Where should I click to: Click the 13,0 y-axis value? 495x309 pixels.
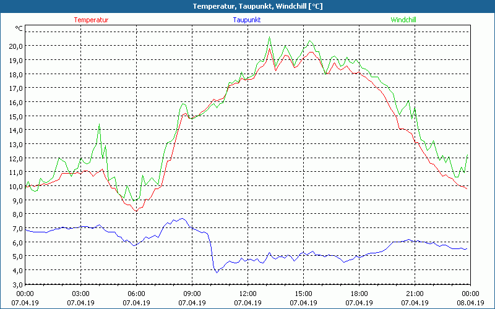(16, 145)
